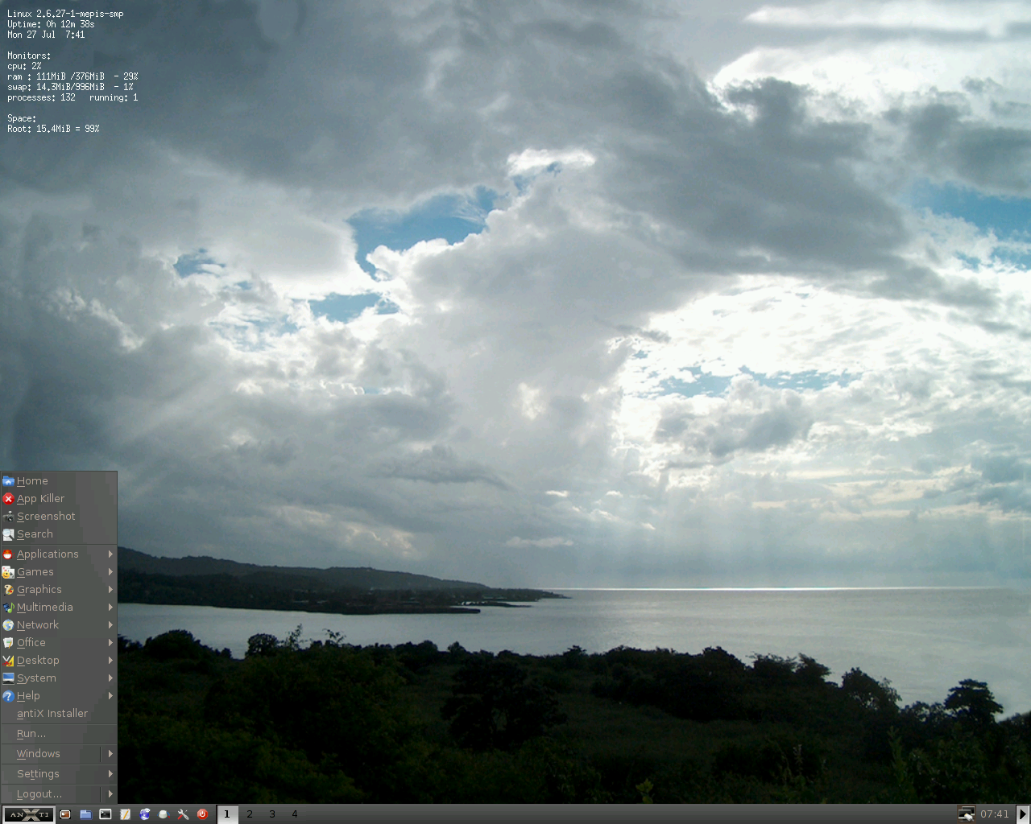The height and width of the screenshot is (824, 1031).
Task: Launch App Killer from the menu
Action: [59, 499]
